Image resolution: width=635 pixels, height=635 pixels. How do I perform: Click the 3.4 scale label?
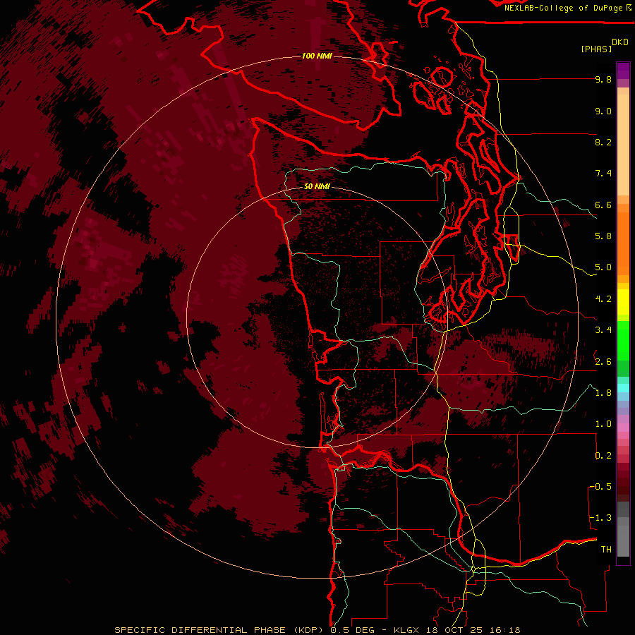(603, 330)
